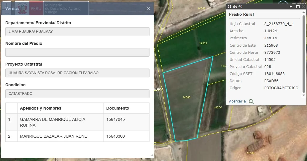307x161 pixels.
Task: Click the Proyecto Catastral field
Action: 77,73
